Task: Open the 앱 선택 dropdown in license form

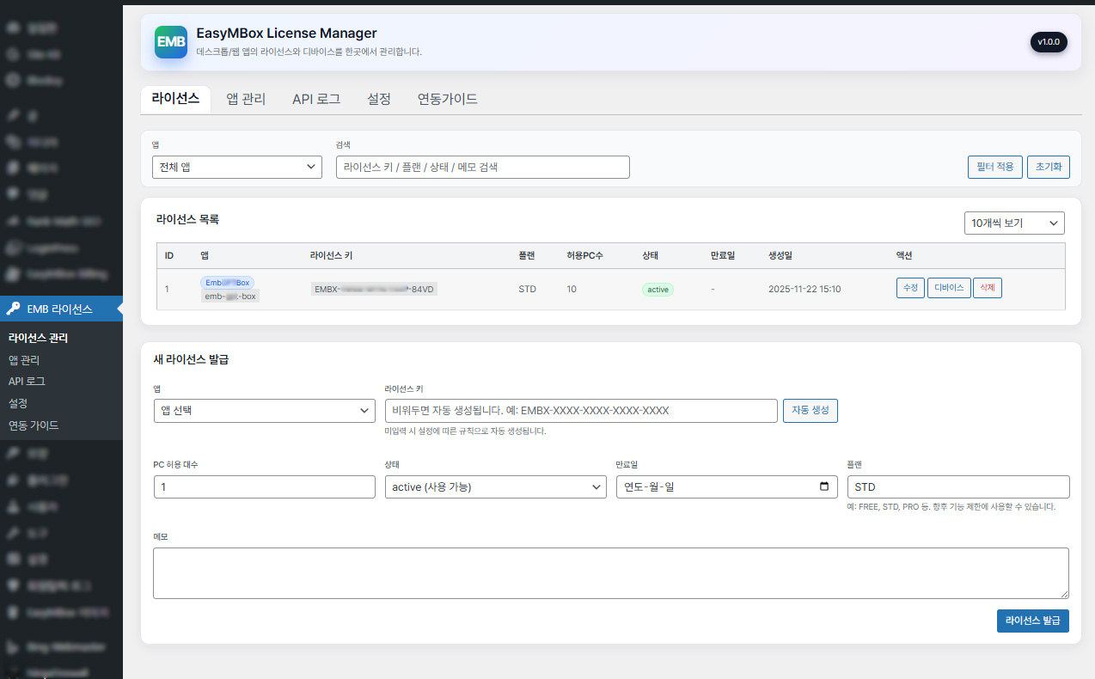Action: tap(264, 410)
